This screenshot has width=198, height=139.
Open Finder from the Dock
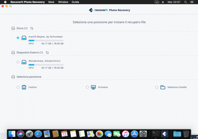click(12, 134)
